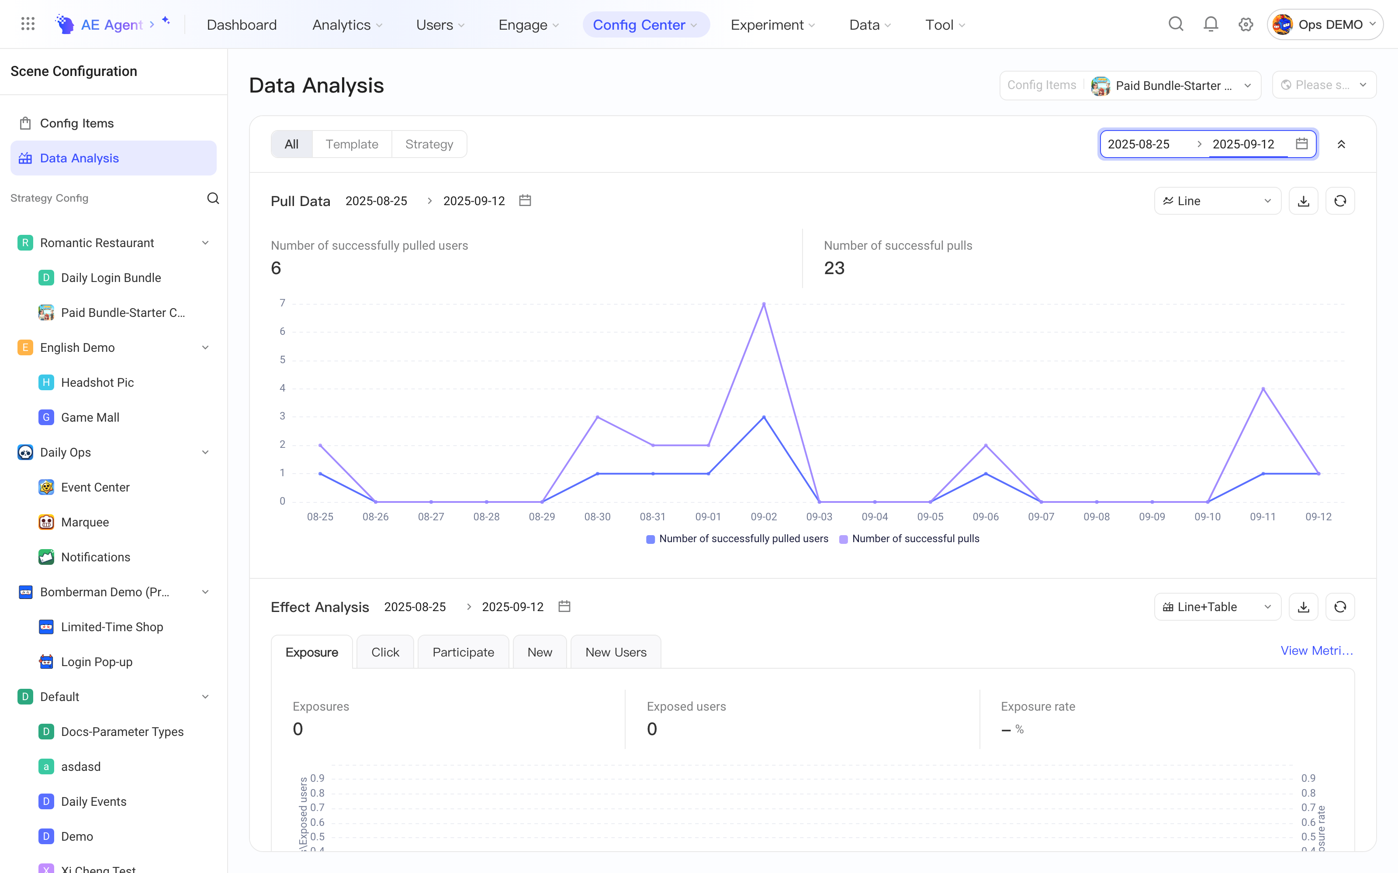Select the New Users tab

616,653
